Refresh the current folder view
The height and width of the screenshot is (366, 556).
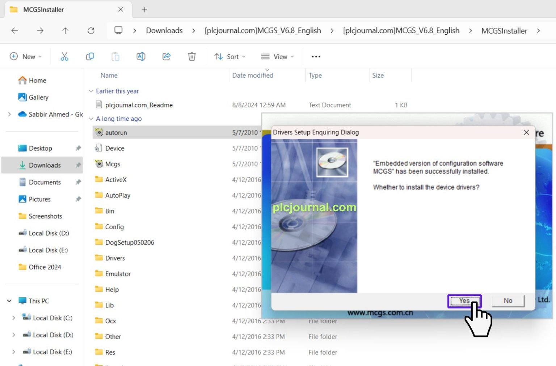click(91, 30)
